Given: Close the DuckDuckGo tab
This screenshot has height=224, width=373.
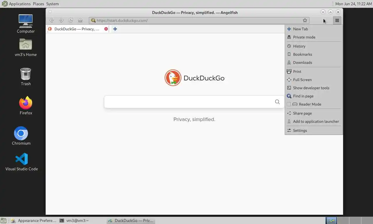Looking at the screenshot, I should tap(106, 29).
